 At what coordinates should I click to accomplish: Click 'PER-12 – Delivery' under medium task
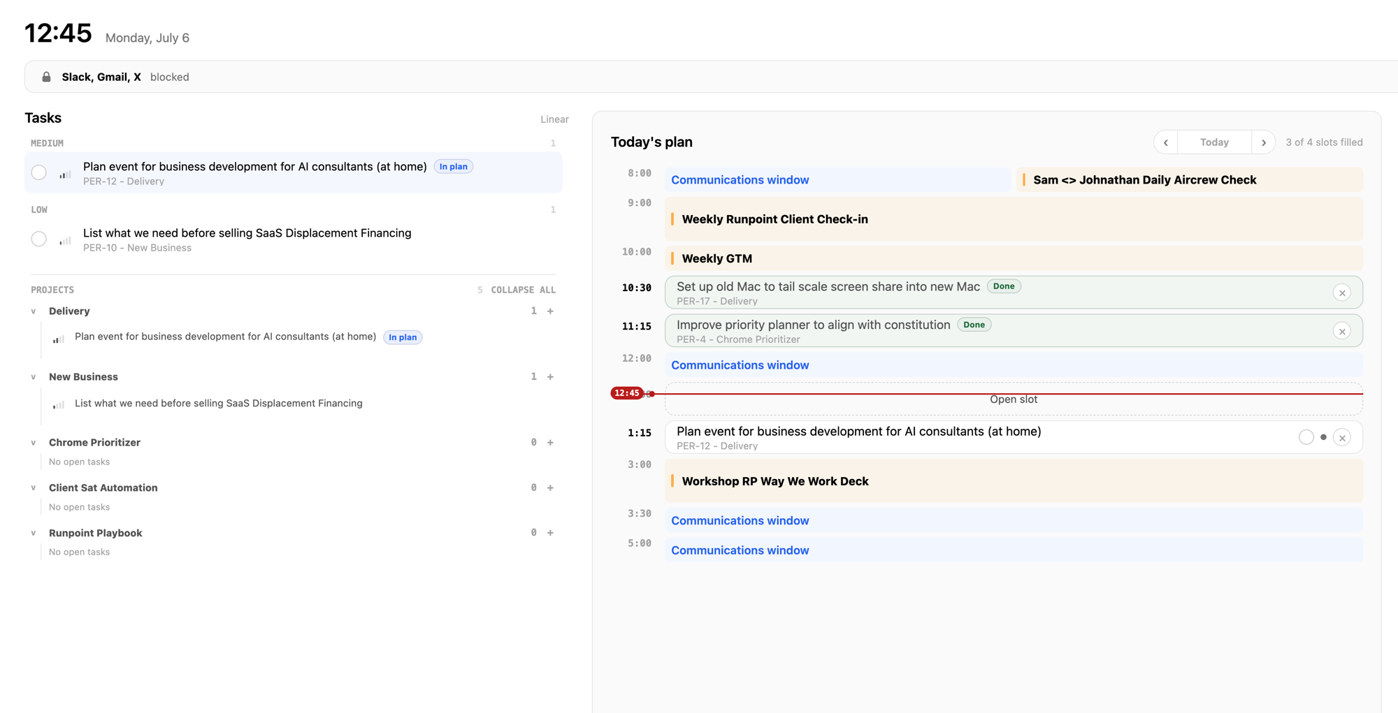click(124, 182)
